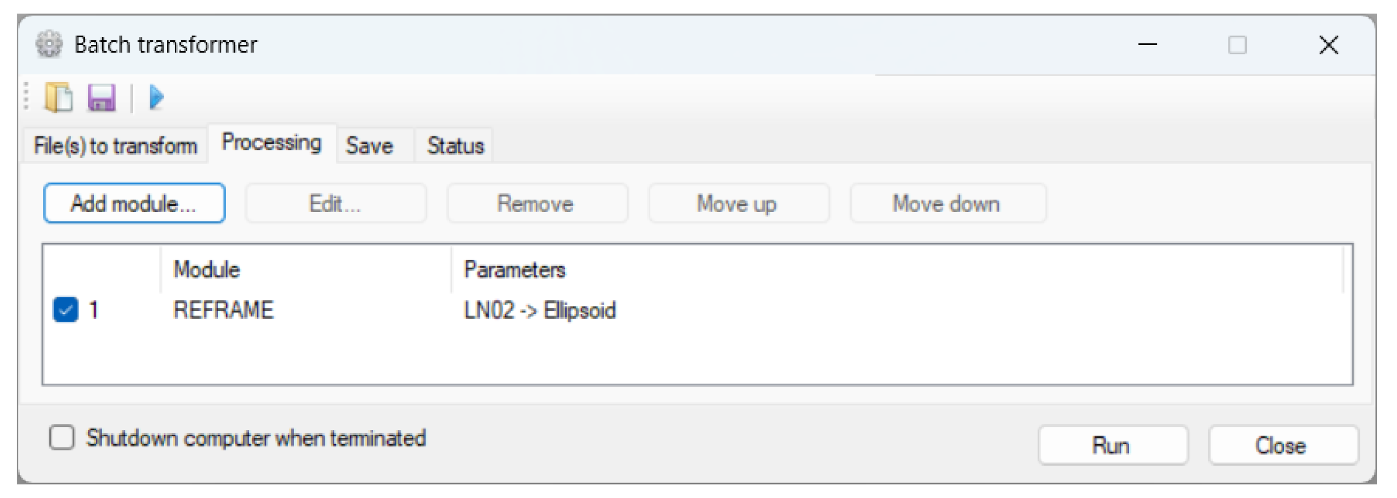Screen dimensions: 1397x498
Task: Click the checked blue checkbox icon on row 1
Action: click(65, 310)
